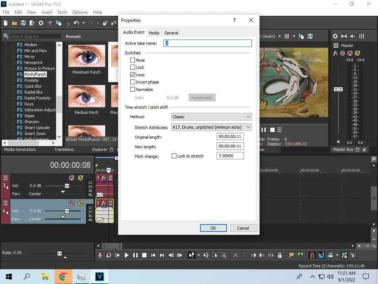This screenshot has width=378, height=284.
Task: Stop playback in the transport bar
Action: point(144,255)
